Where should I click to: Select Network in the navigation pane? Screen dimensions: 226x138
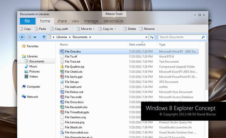[x=30, y=97]
